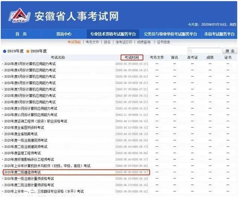
Task: Open 2020年上半年翻译专业资格（水平）考试 link
Action: [44, 191]
